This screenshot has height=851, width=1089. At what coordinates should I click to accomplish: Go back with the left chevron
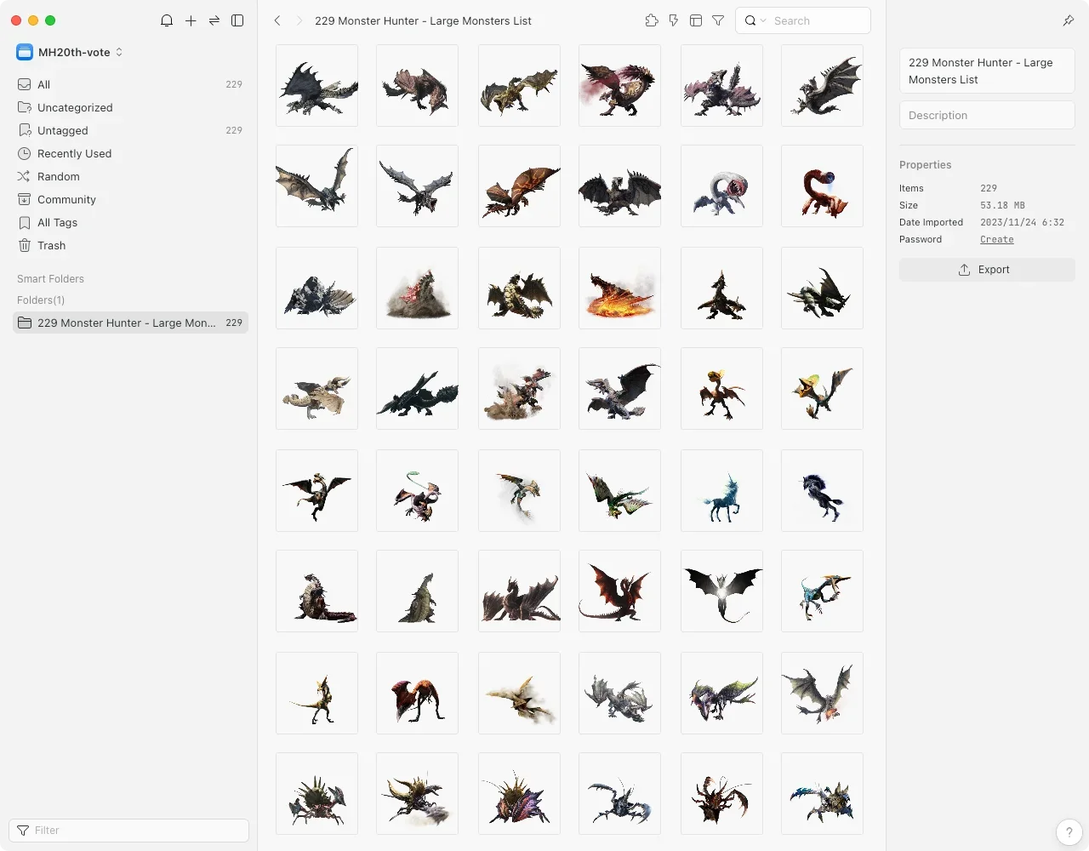(x=277, y=20)
